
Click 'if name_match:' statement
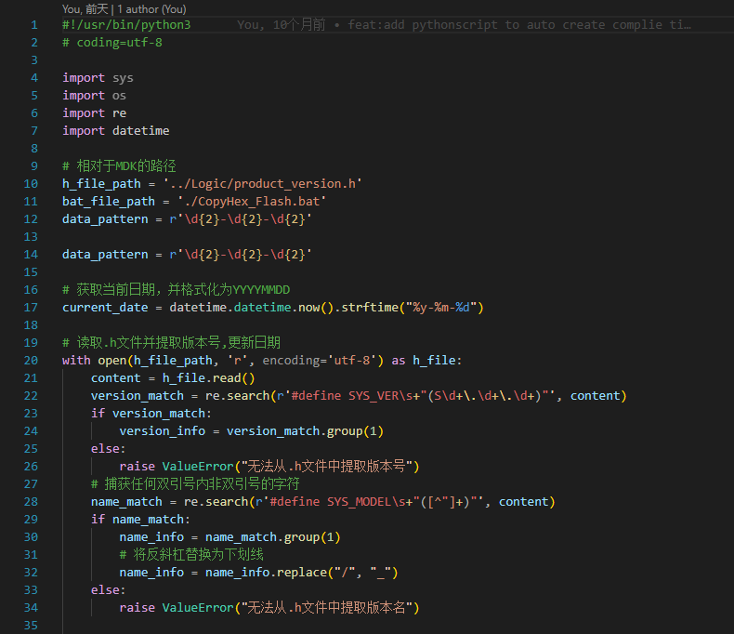140,520
